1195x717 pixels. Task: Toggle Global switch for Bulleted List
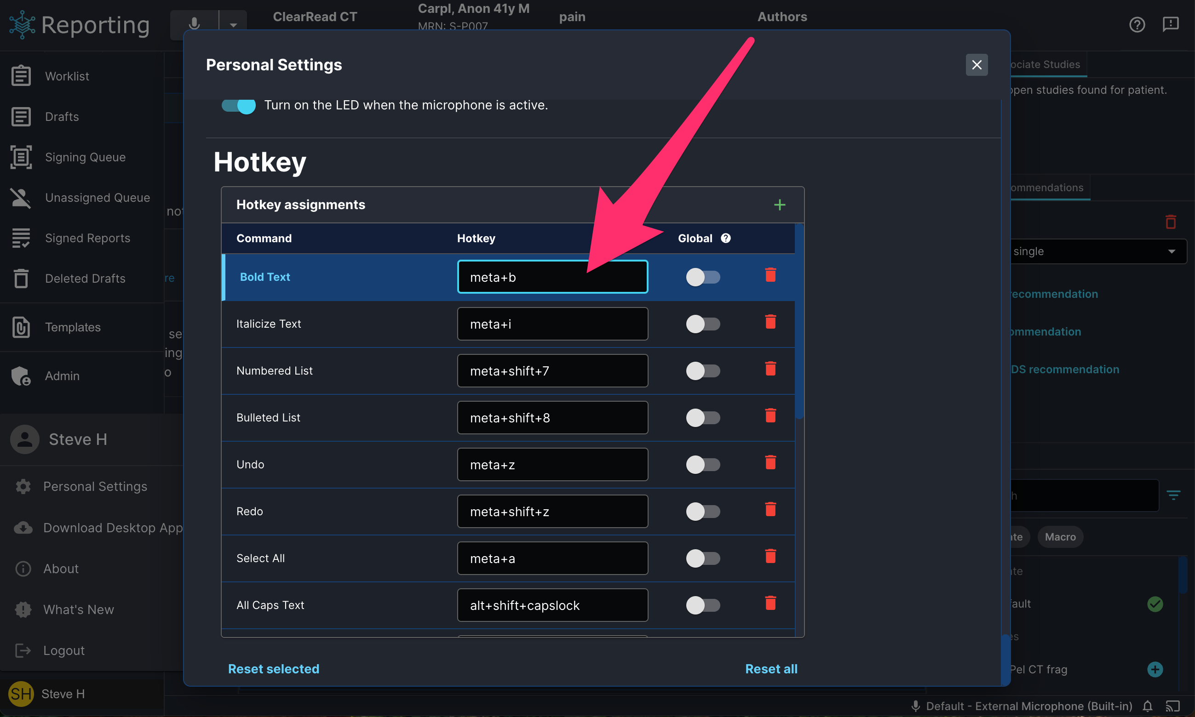[703, 417]
